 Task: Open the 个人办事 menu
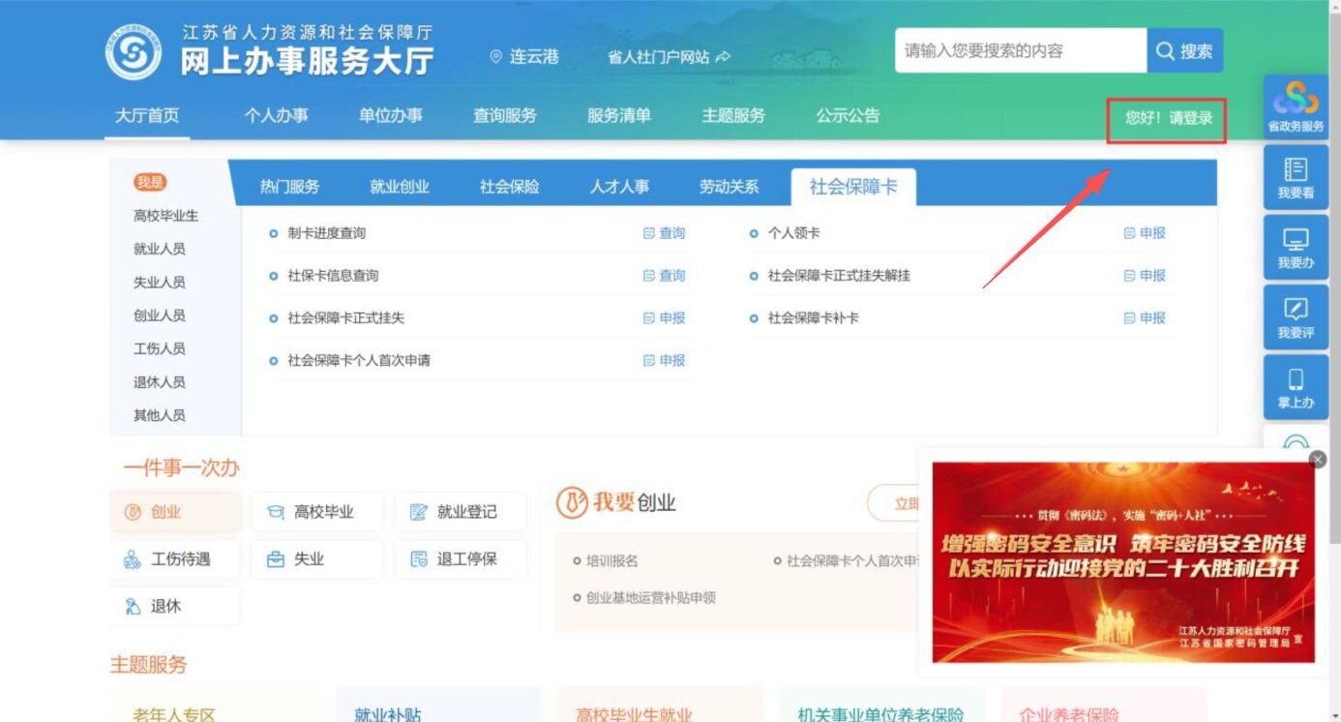276,115
